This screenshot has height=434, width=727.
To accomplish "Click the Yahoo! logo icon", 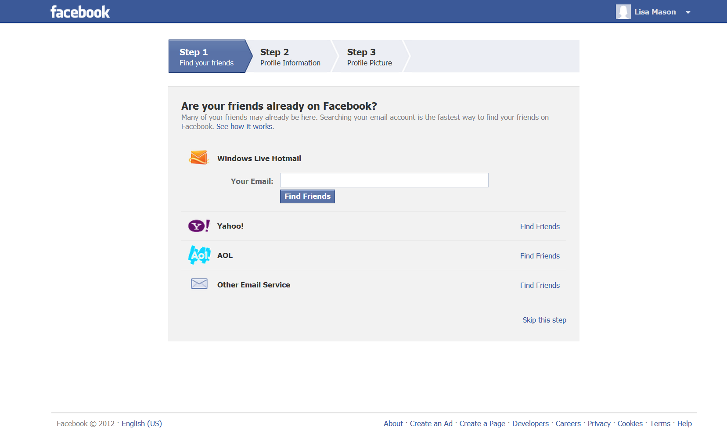I will pyautogui.click(x=199, y=226).
